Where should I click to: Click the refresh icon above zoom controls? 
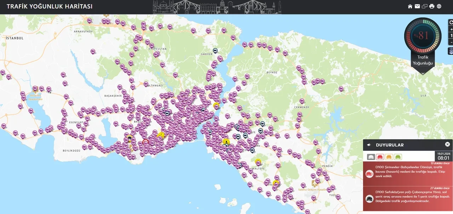pyautogui.click(x=451, y=22)
